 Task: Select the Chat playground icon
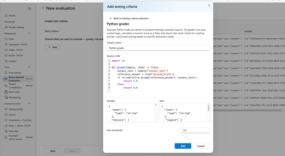pyautogui.click(x=6, y=39)
